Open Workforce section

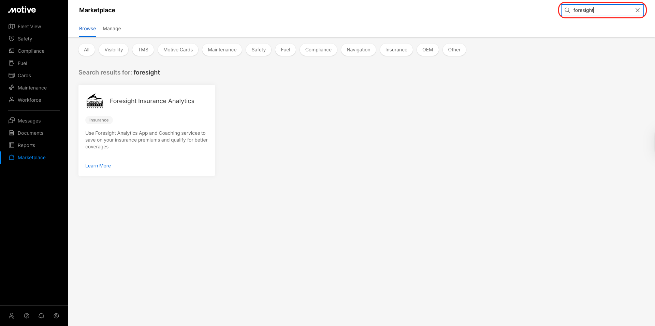pos(29,100)
